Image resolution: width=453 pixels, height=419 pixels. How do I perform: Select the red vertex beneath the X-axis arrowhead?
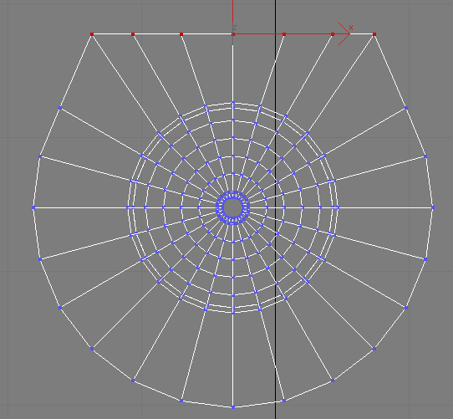point(333,34)
